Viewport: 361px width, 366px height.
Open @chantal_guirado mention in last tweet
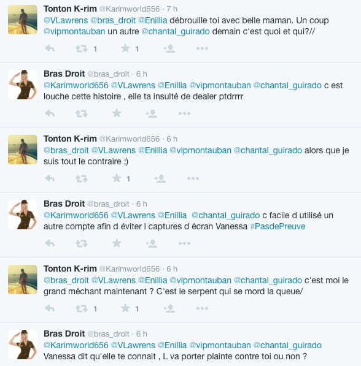287,345
